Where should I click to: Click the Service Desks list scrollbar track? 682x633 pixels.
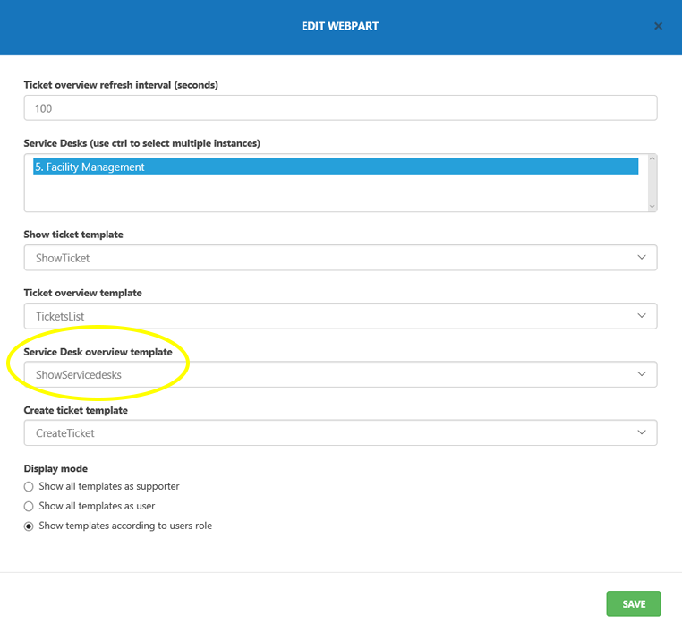click(652, 183)
